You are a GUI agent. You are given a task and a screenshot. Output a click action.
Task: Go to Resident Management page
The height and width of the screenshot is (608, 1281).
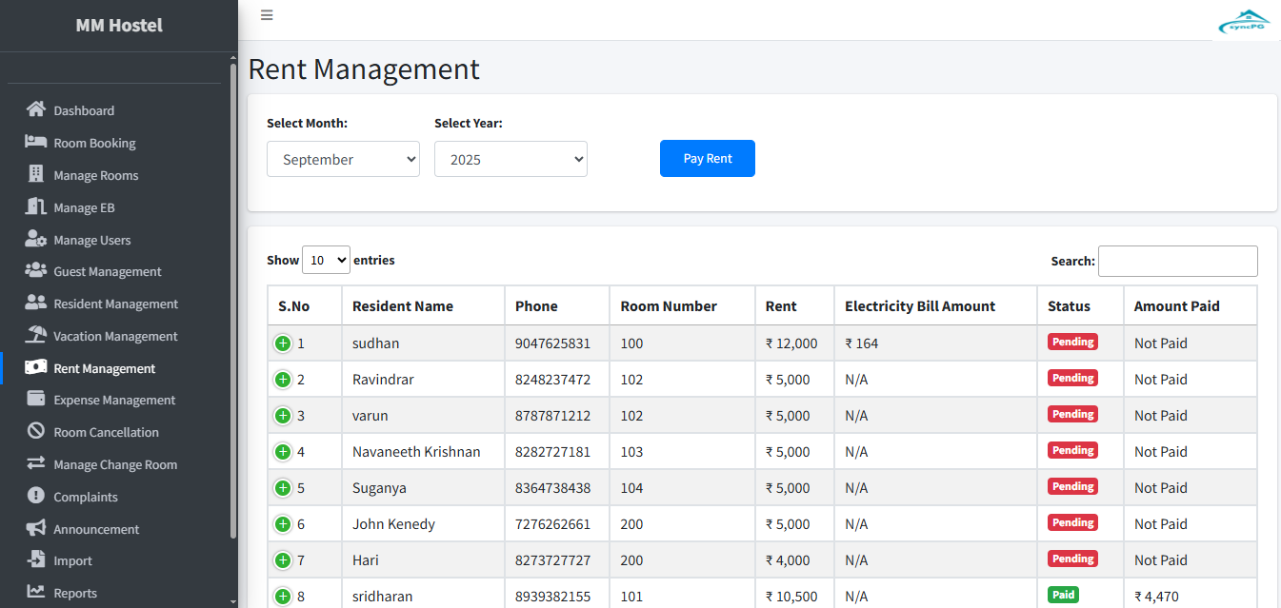click(x=115, y=304)
